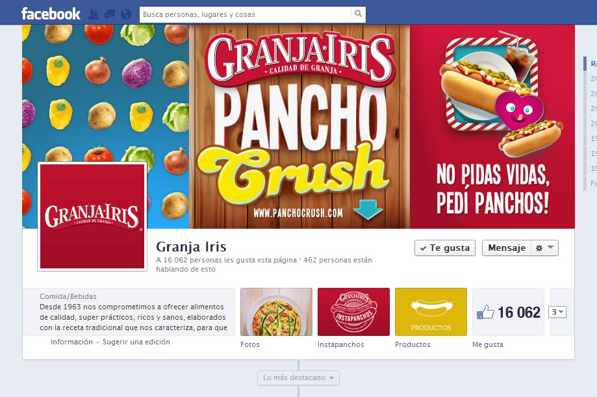Viewport: 597px width, 397px height.
Task: Open the gear settings icon beside Mensaje
Action: point(539,248)
